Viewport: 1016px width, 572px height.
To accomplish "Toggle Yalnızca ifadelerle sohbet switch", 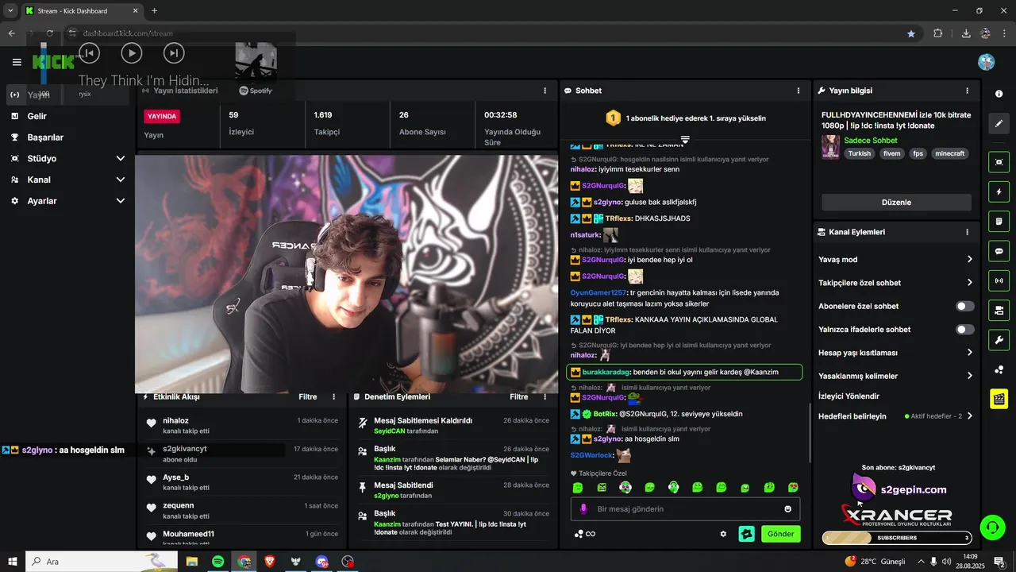I will (964, 330).
